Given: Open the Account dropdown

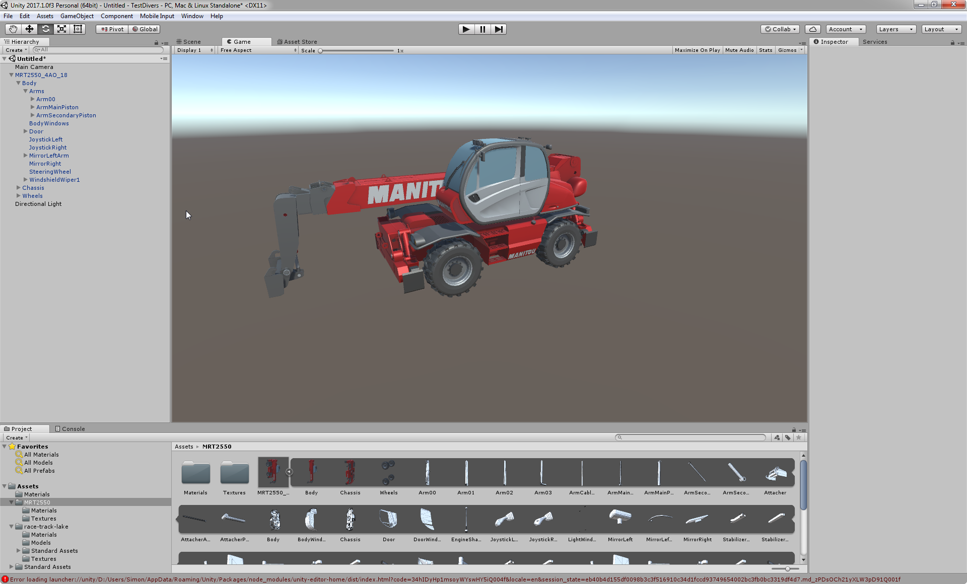Looking at the screenshot, I should tap(846, 29).
